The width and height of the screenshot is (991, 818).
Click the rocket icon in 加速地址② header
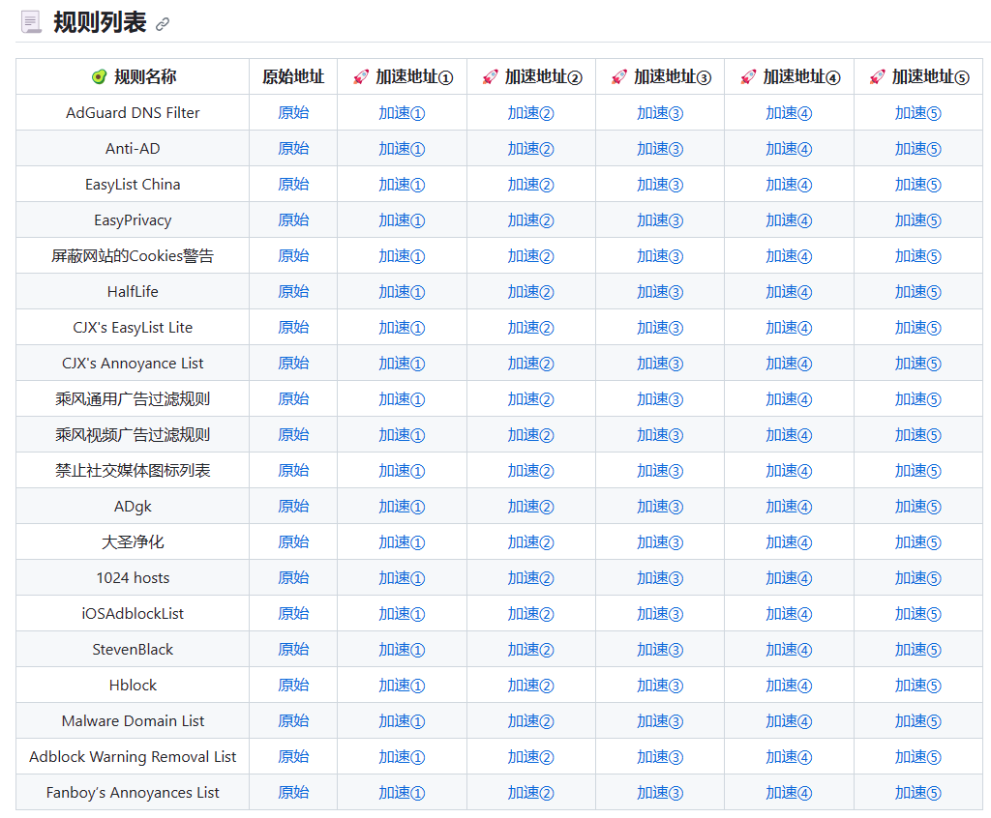pos(490,77)
